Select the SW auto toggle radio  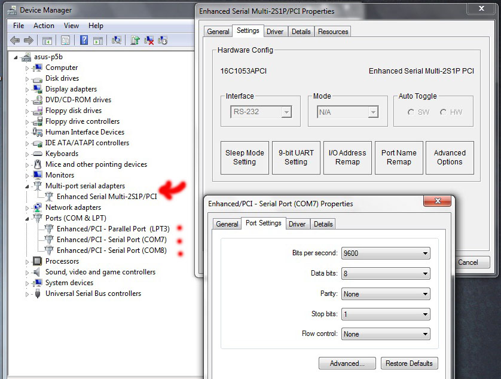(411, 112)
